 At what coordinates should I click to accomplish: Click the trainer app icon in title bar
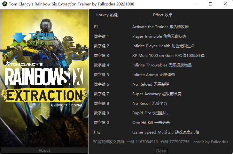pyautogui.click(x=5, y=4)
